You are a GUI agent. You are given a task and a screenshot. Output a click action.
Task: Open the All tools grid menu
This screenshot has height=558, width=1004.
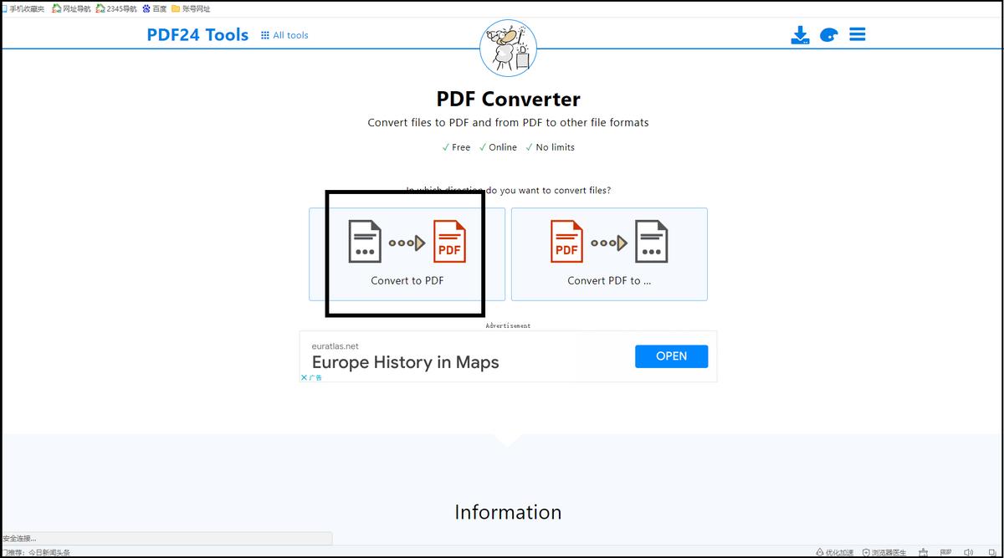pyautogui.click(x=284, y=35)
